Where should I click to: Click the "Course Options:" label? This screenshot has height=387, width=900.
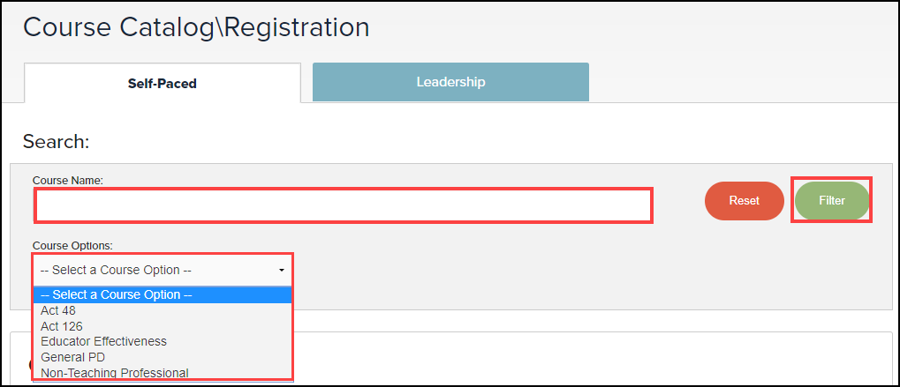pyautogui.click(x=73, y=244)
